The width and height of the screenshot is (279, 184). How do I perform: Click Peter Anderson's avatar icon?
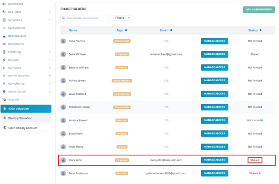[x=63, y=173]
